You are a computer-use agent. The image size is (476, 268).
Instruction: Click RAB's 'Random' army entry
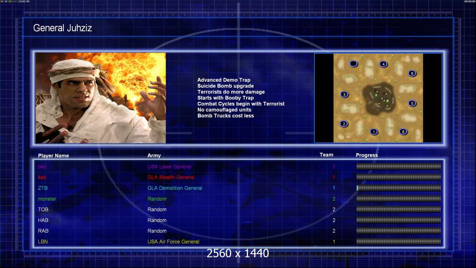coord(157,231)
